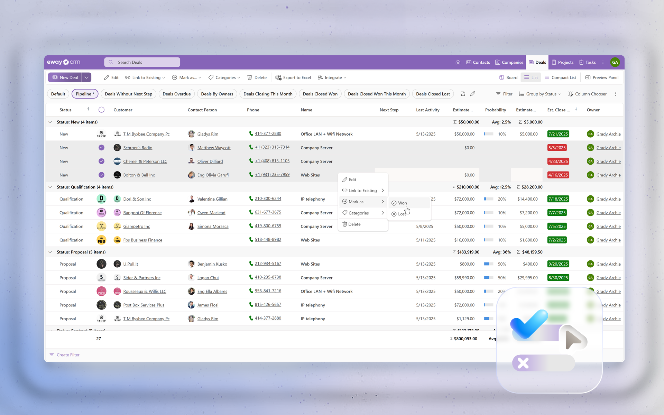Open the Contacts module
This screenshot has height=415, width=664.
click(478, 62)
